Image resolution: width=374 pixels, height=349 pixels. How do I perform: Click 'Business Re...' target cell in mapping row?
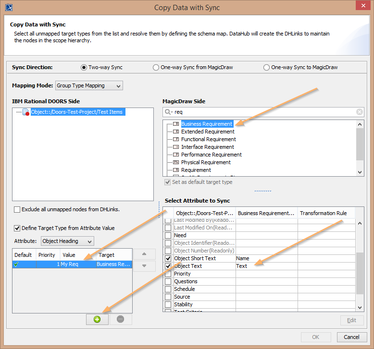pos(114,264)
